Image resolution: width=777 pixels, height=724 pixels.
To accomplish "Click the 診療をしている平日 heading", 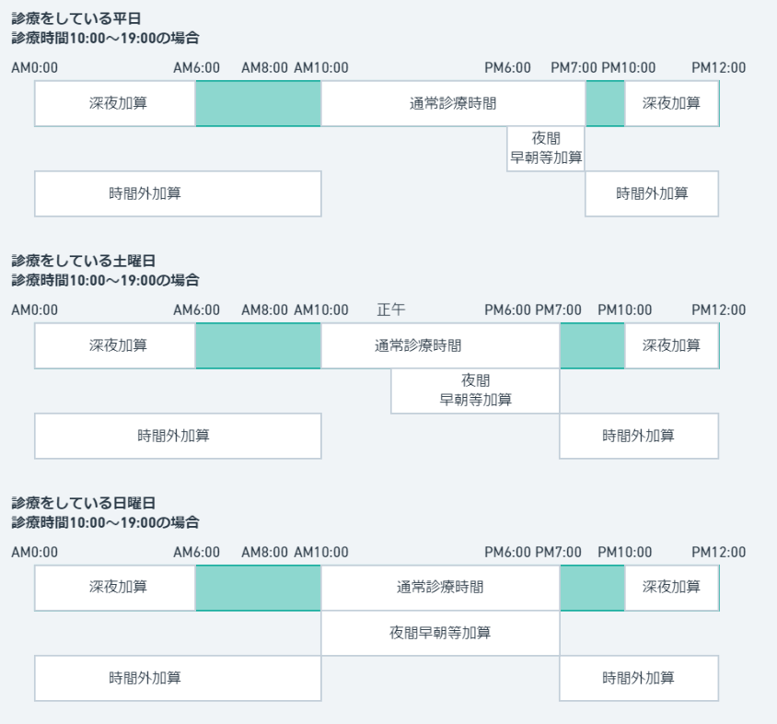I will (x=76, y=18).
